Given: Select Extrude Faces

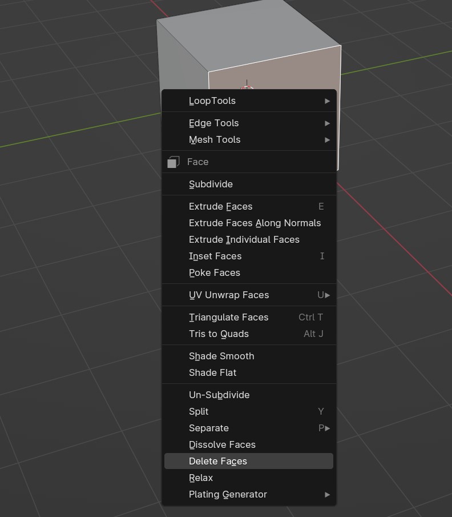Looking at the screenshot, I should pyautogui.click(x=220, y=206).
